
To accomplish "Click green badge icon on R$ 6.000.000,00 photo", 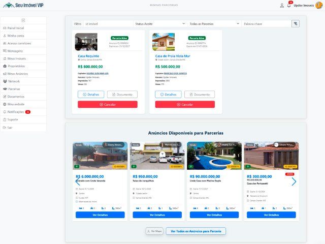I will tap(77, 166).
